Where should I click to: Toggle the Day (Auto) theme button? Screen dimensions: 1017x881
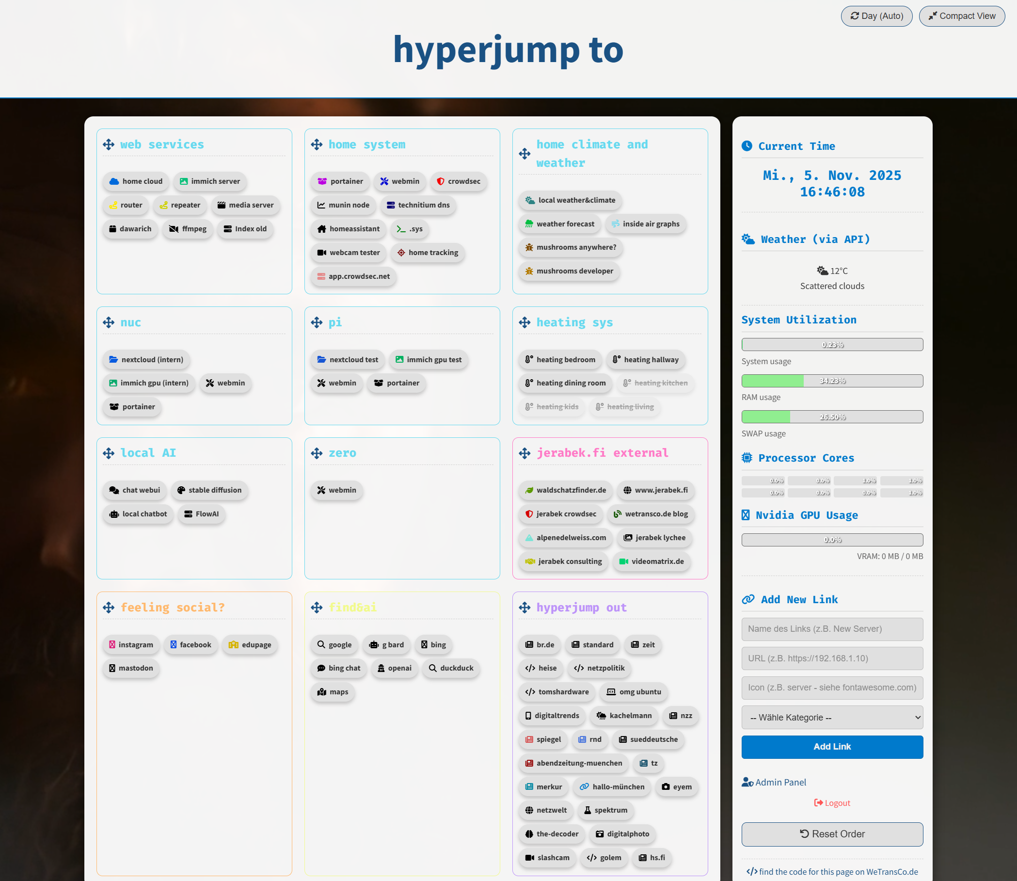876,16
